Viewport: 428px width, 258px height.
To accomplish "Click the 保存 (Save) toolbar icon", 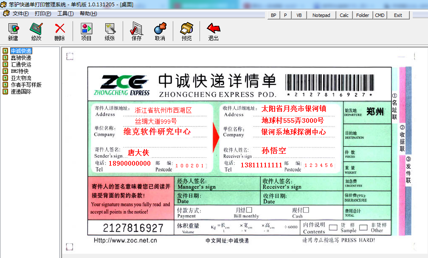I will tap(136, 28).
